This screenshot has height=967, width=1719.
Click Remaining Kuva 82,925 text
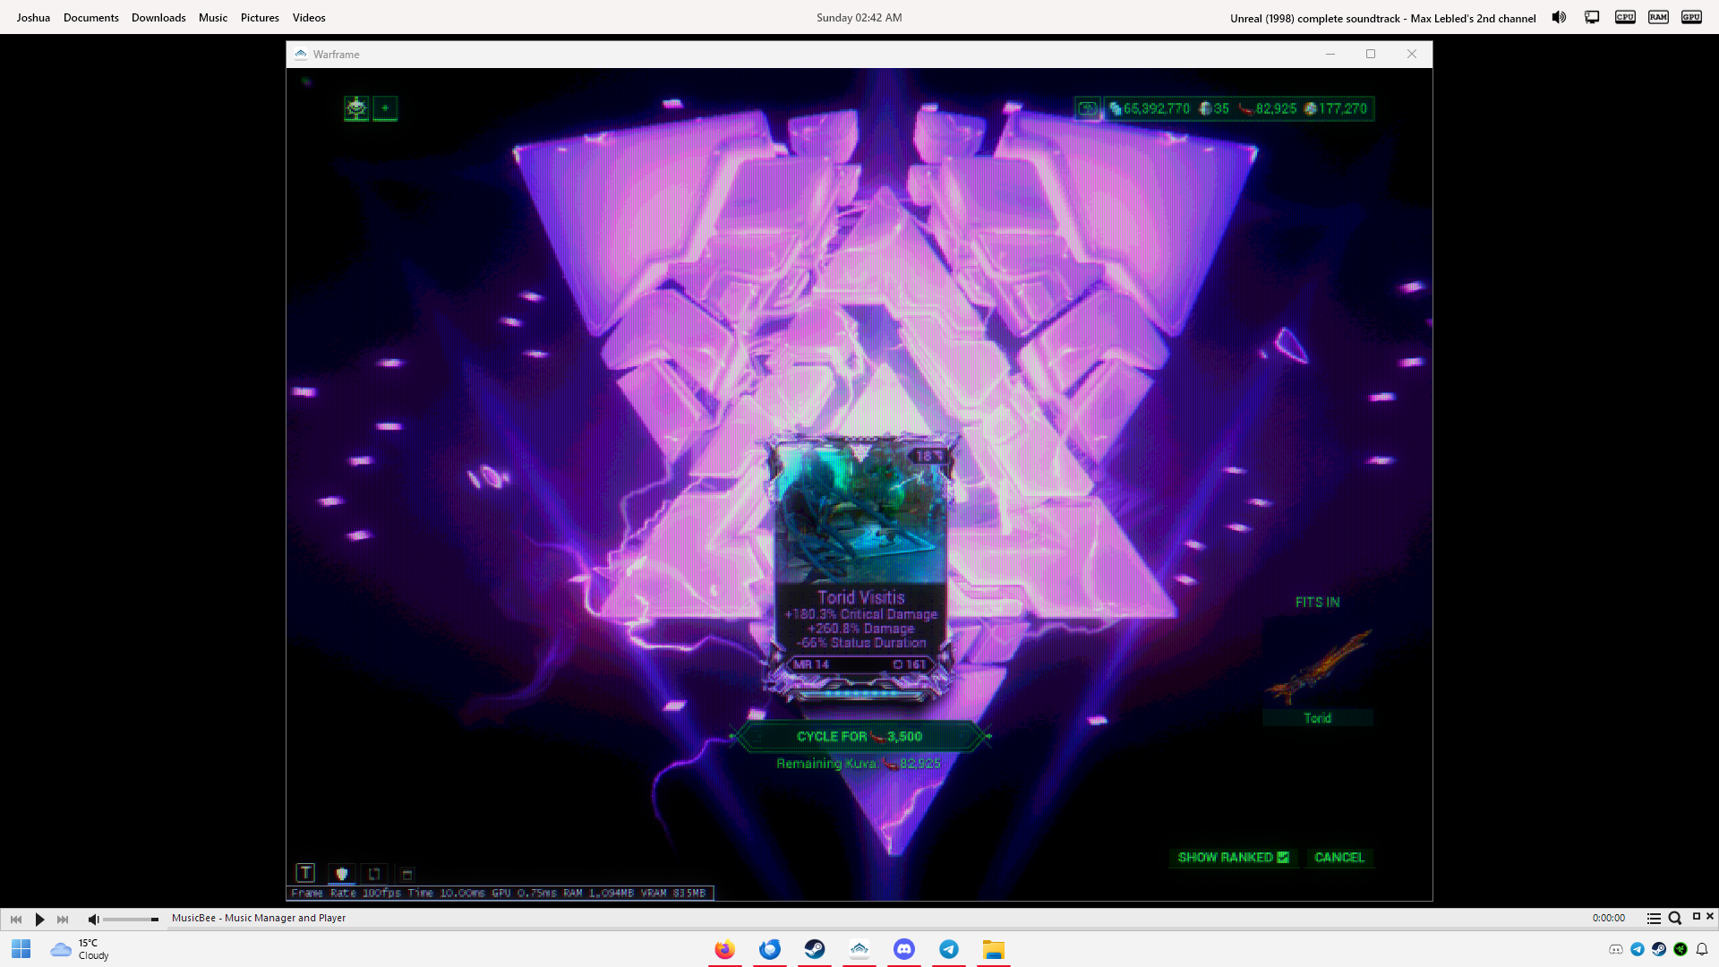click(859, 764)
